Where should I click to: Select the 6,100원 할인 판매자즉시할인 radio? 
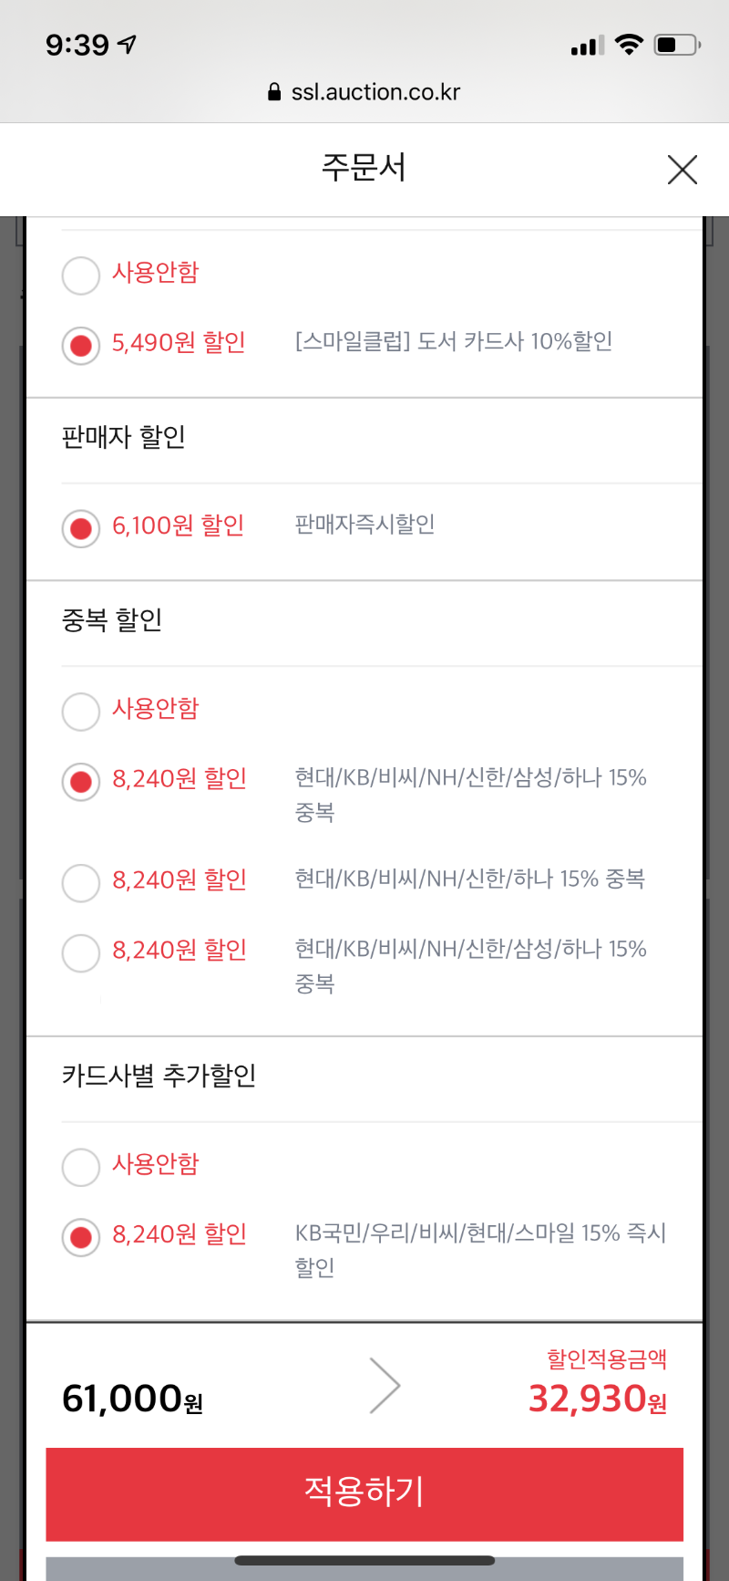[x=81, y=528]
